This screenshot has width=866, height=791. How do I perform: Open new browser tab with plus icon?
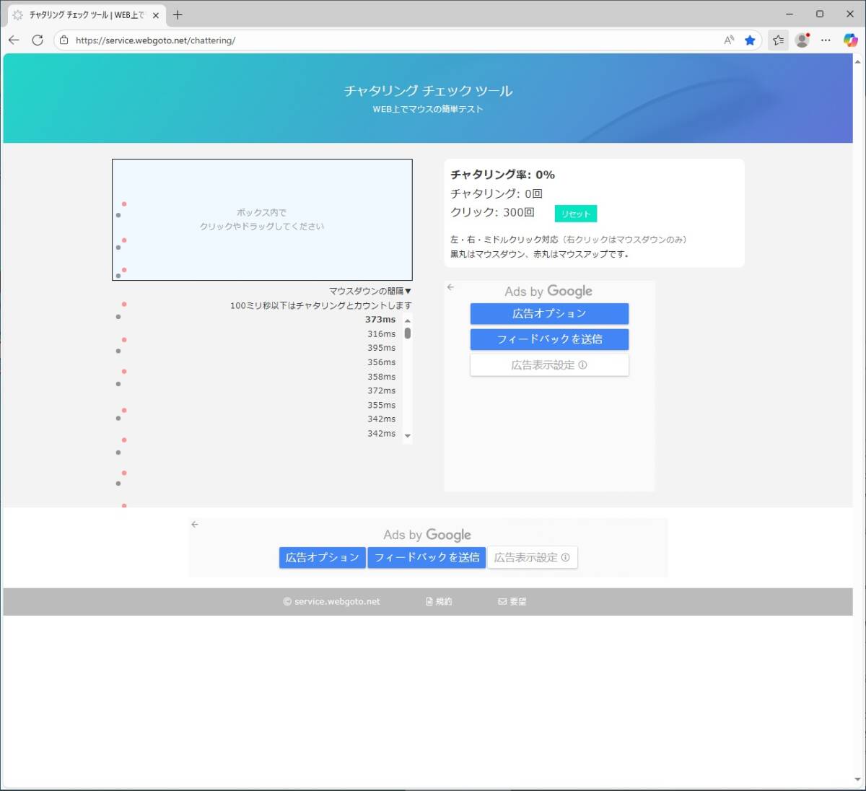coord(178,14)
